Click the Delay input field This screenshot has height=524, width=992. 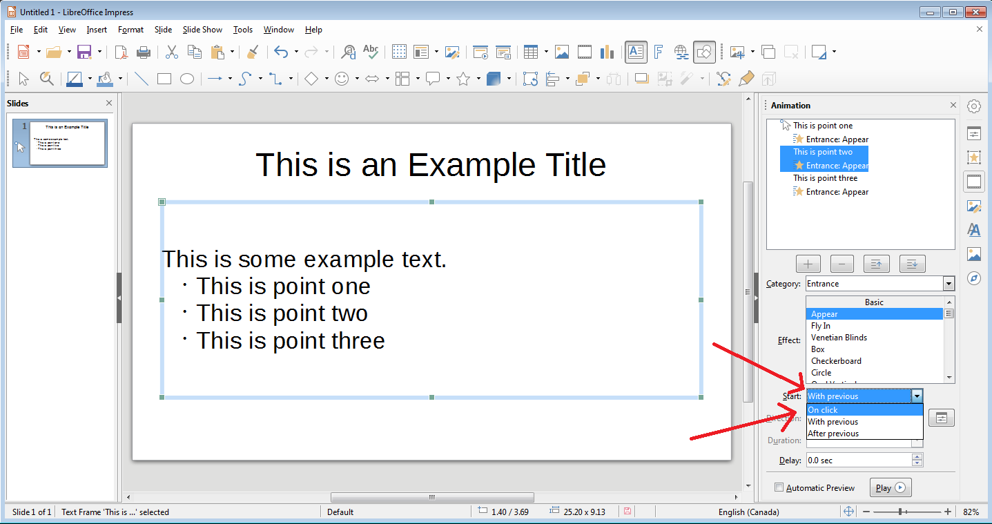[x=859, y=460]
